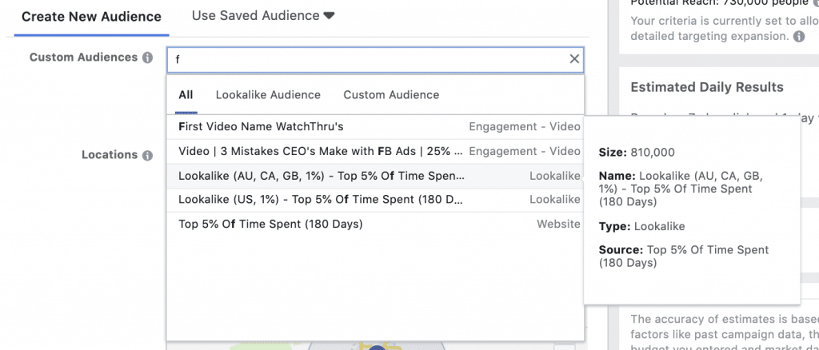Select the All filter tab
819x350 pixels.
point(186,95)
